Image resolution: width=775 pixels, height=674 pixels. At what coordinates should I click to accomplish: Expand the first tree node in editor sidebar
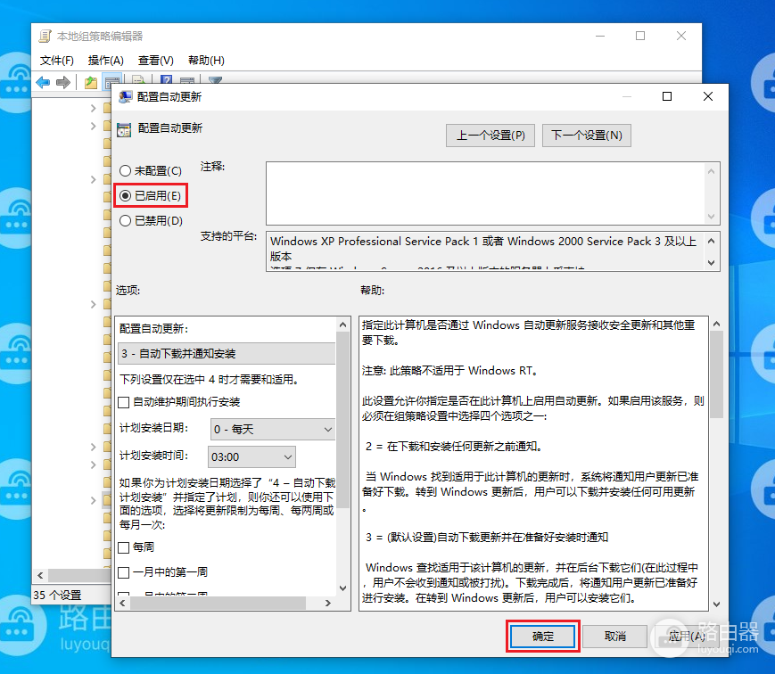(x=93, y=108)
